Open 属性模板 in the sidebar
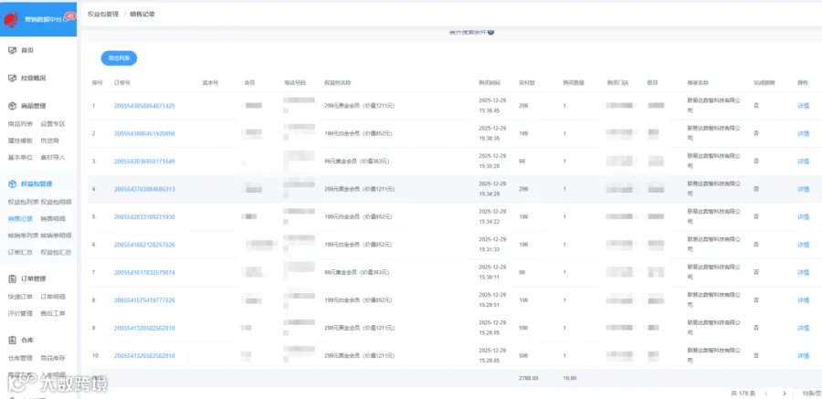Viewport: 822px width, 399px height. tap(20, 141)
